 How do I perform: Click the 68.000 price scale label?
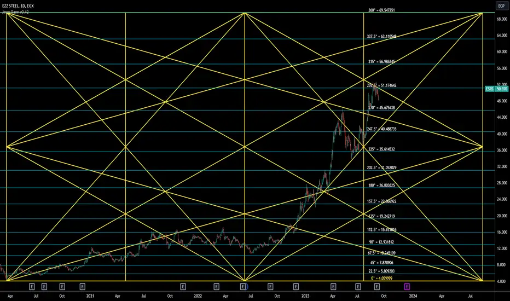502,19
